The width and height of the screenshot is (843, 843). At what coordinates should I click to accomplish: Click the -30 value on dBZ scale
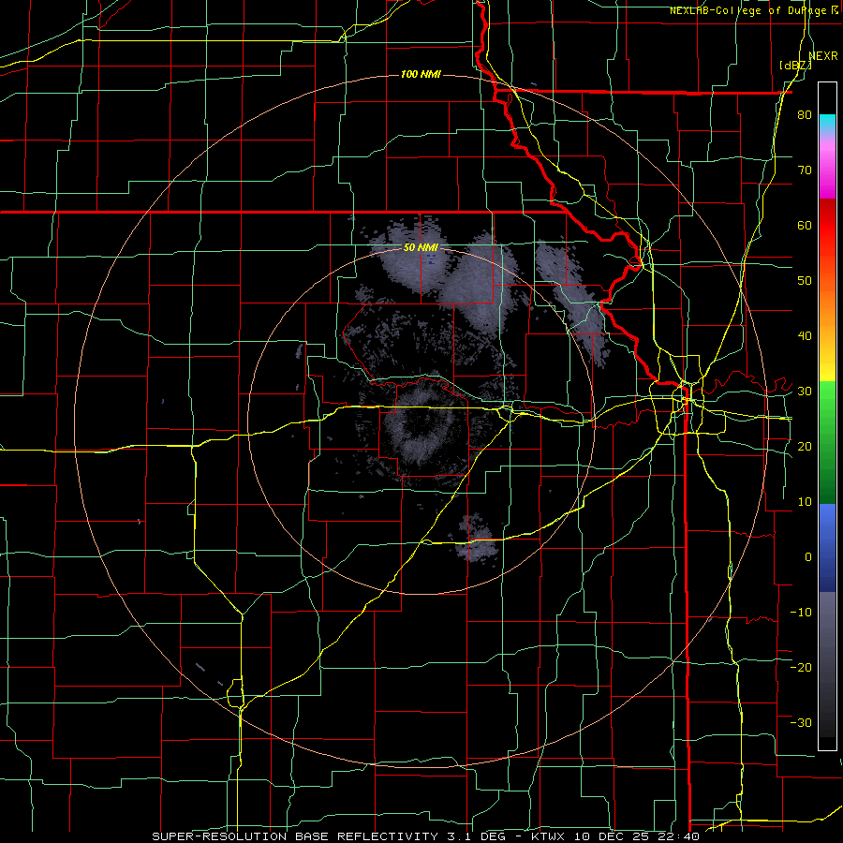click(801, 722)
